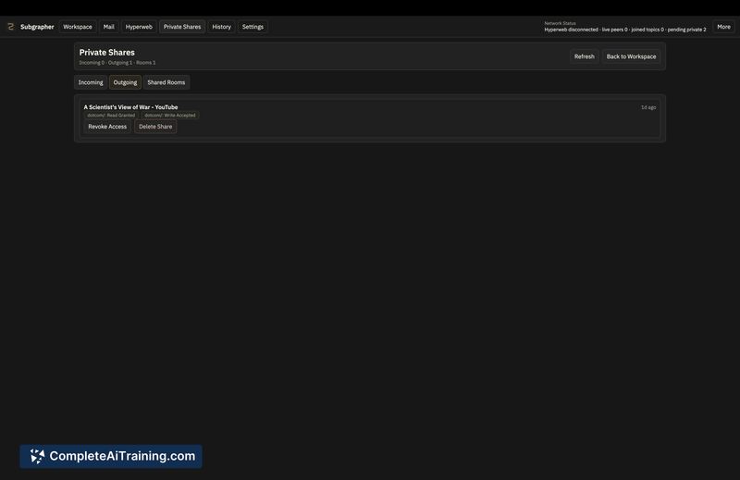
Task: Click the Subgrapher app name
Action: pos(37,27)
